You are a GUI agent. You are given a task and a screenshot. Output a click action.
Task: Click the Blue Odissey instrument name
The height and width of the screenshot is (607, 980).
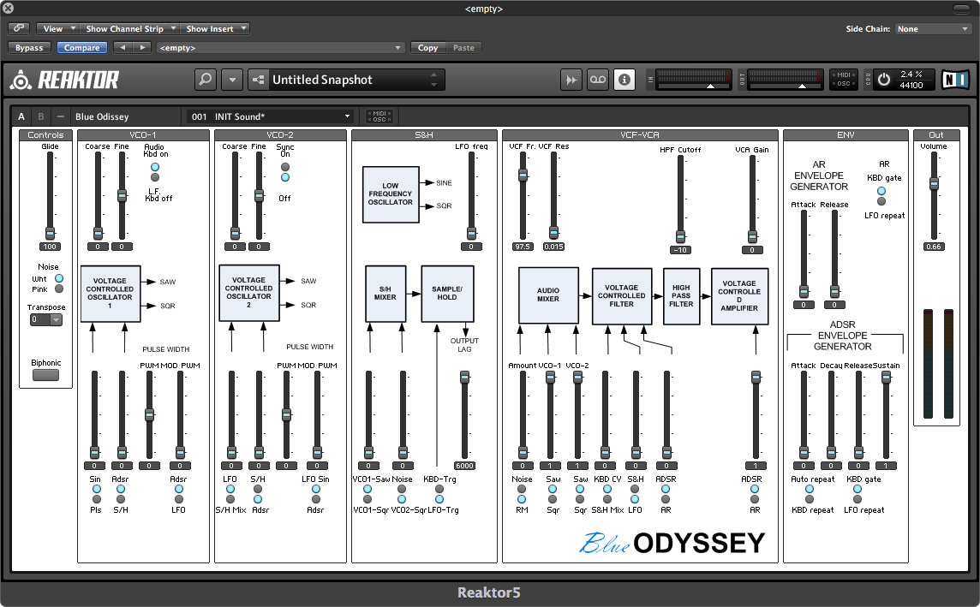102,116
